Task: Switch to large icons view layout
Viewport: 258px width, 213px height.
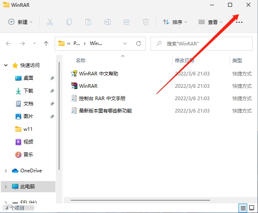Action: [252, 208]
